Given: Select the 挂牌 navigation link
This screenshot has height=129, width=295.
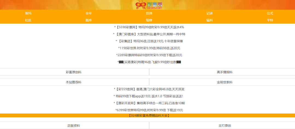Looking at the screenshot, I should pyautogui.click(x=149, y=13).
